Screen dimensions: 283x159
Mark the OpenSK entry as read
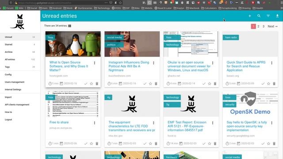263,144
